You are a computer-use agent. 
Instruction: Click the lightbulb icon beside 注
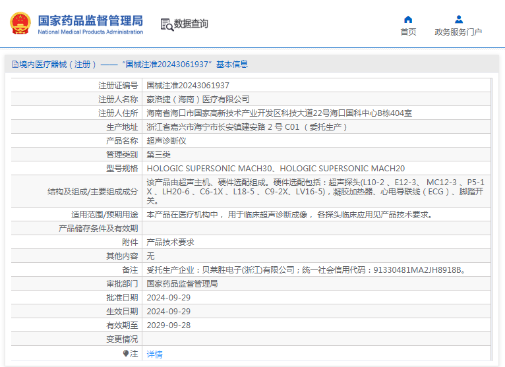[126, 353]
